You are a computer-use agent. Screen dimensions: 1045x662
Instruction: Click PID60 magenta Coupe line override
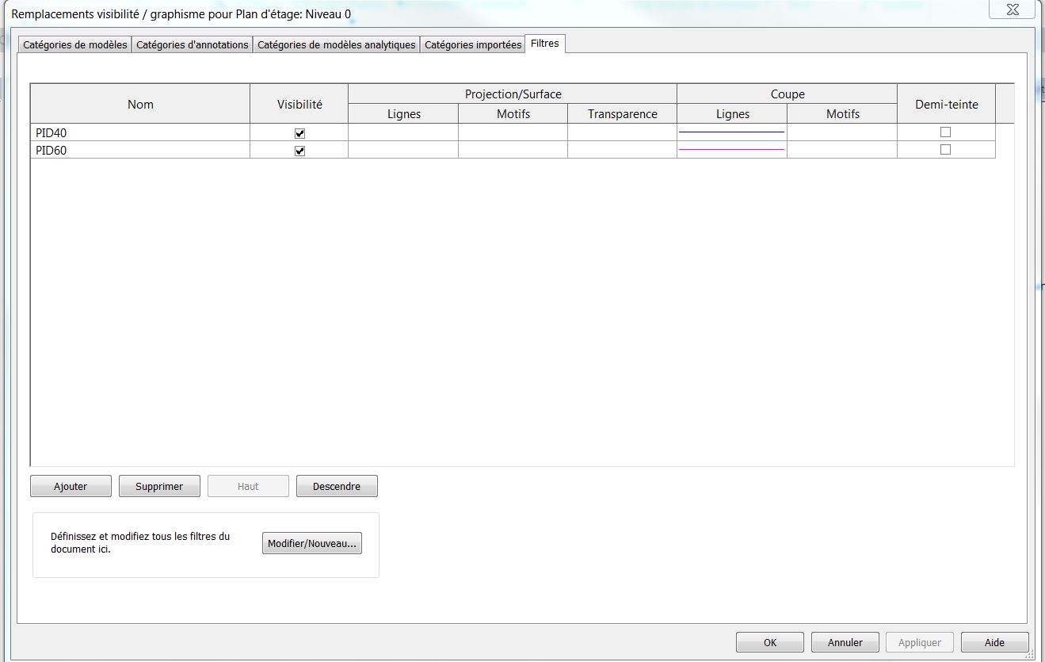pos(731,150)
